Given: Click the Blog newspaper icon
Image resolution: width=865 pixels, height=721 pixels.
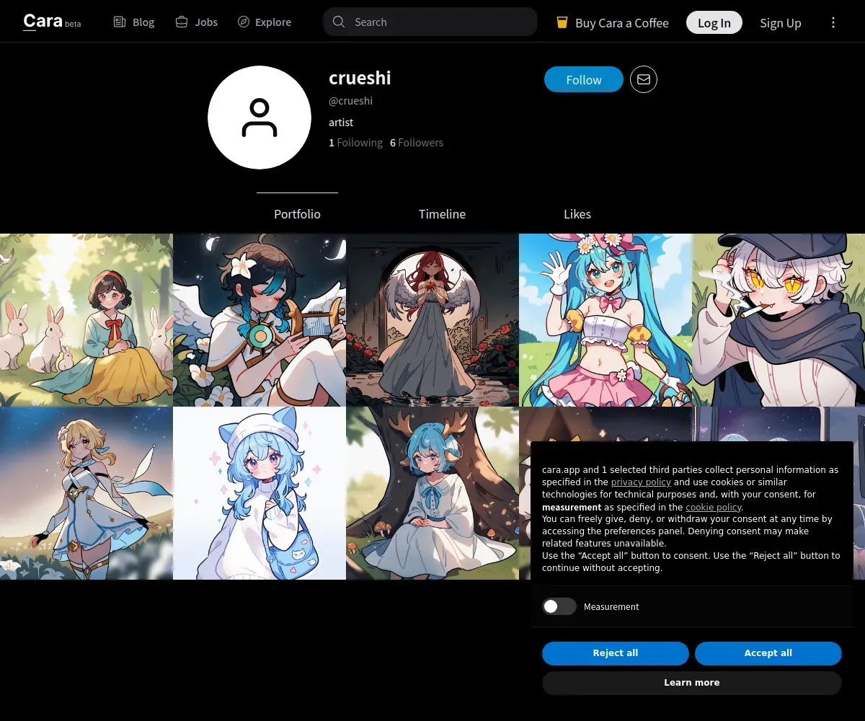Looking at the screenshot, I should pos(120,22).
